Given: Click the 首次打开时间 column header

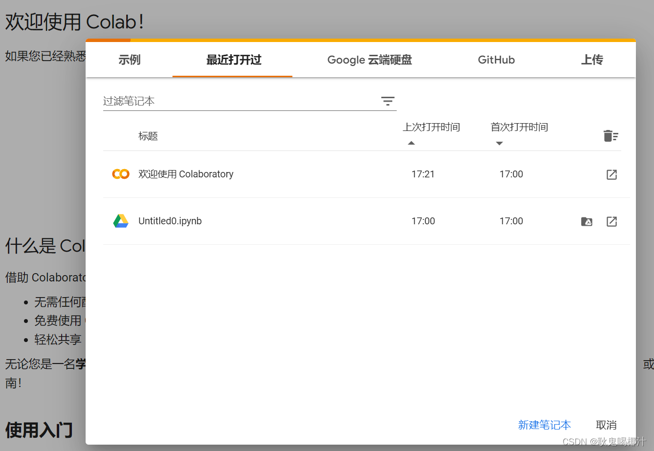Looking at the screenshot, I should pyautogui.click(x=519, y=127).
